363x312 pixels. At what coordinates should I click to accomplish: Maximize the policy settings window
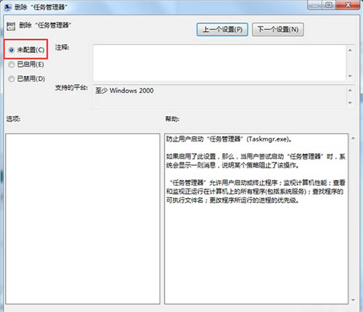coord(329,5)
